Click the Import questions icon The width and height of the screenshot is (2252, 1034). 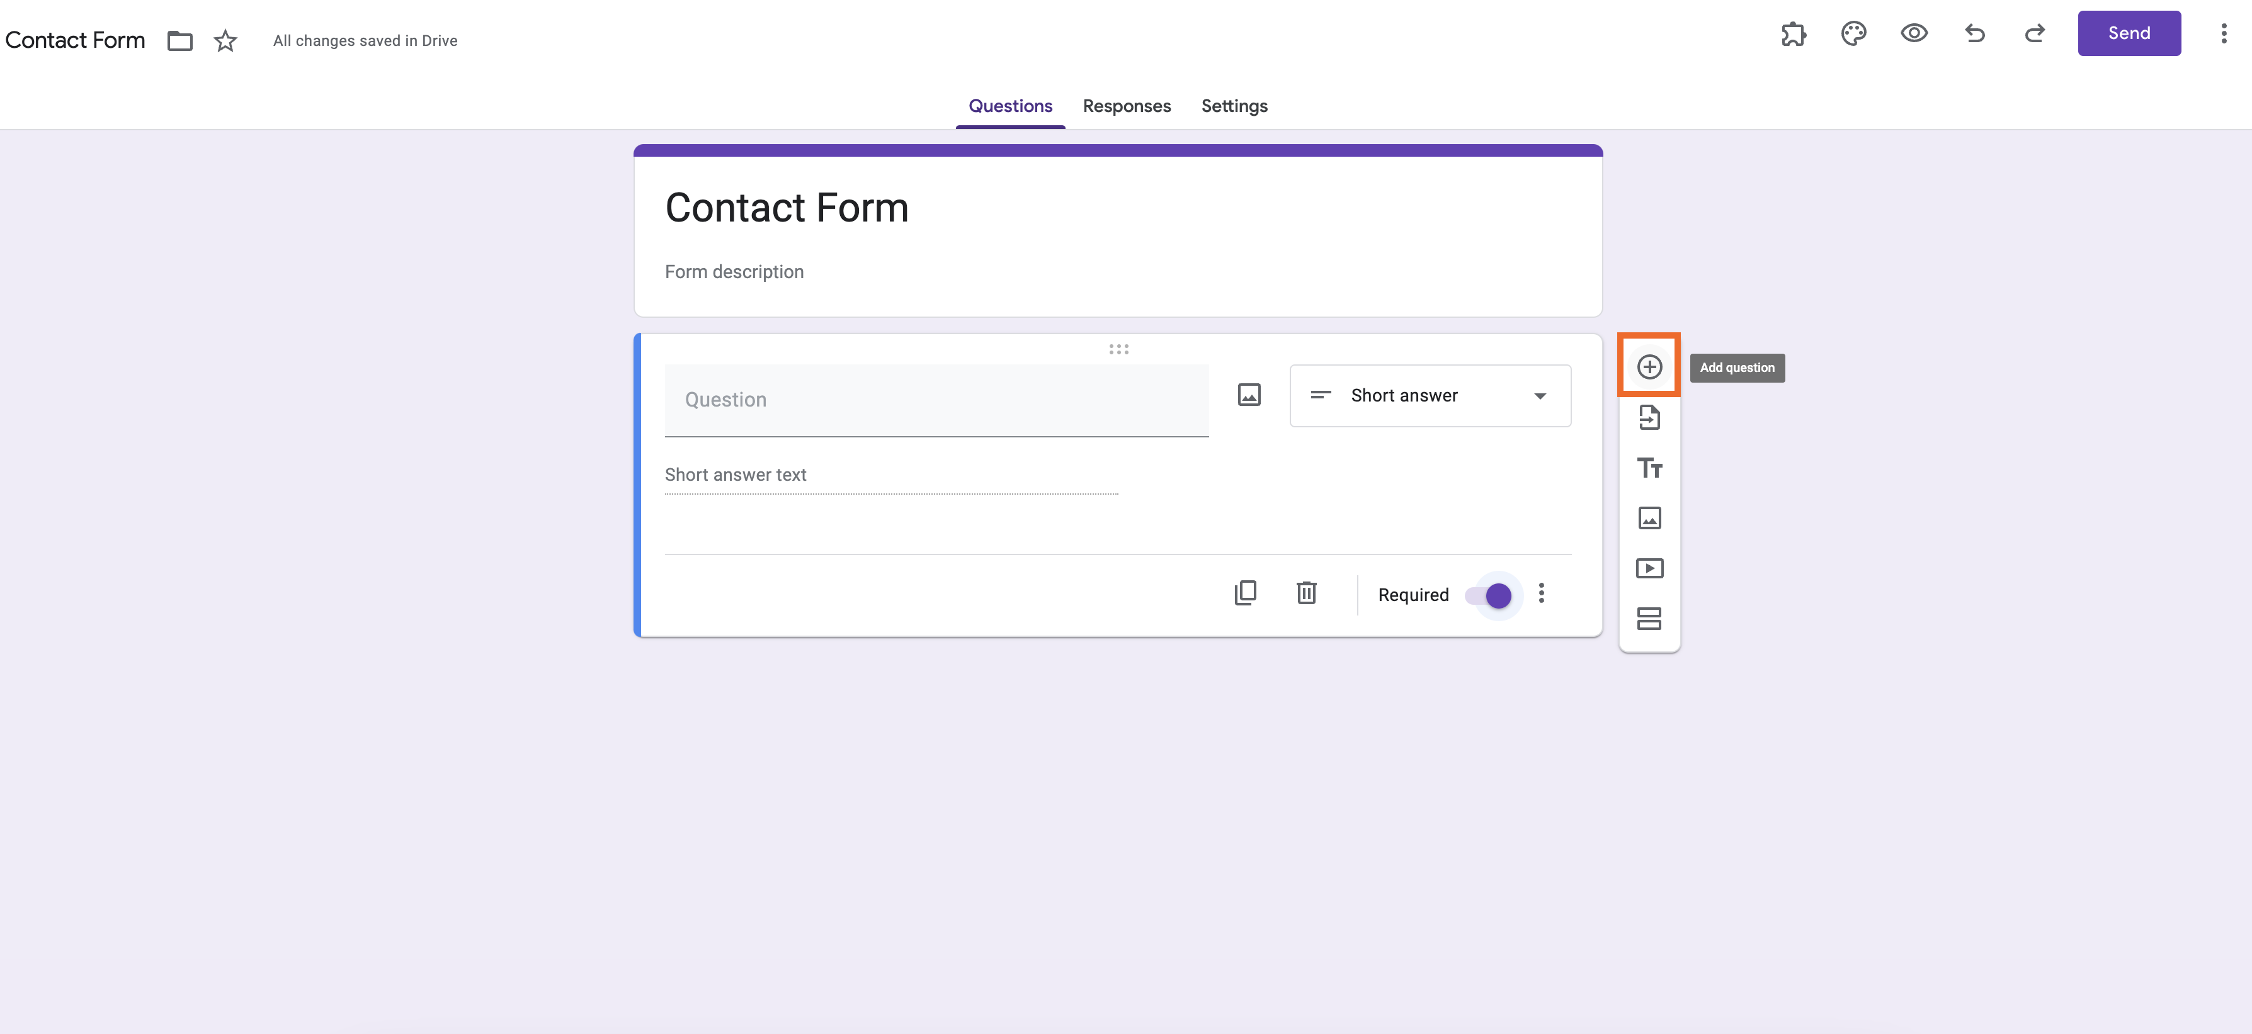(x=1649, y=417)
